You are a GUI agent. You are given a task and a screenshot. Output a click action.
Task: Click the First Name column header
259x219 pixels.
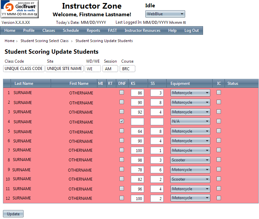pos(74,83)
